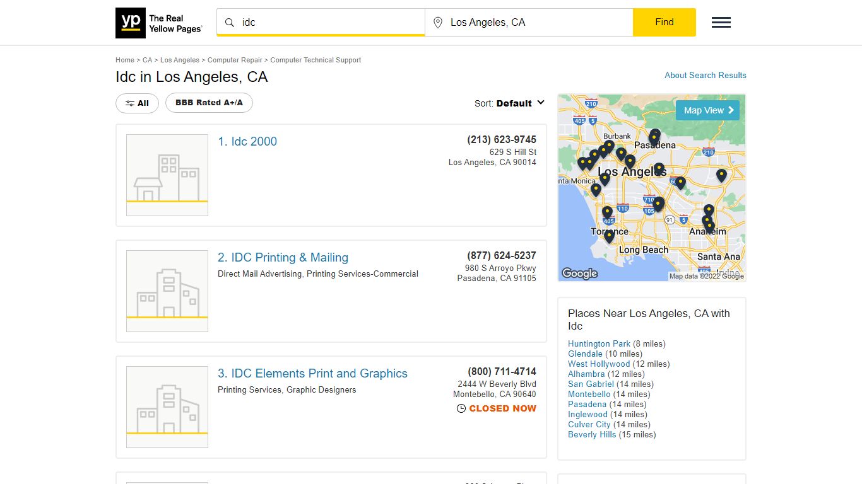Open Alhambra nearby place
Viewport: 862px width, 484px height.
pos(586,374)
